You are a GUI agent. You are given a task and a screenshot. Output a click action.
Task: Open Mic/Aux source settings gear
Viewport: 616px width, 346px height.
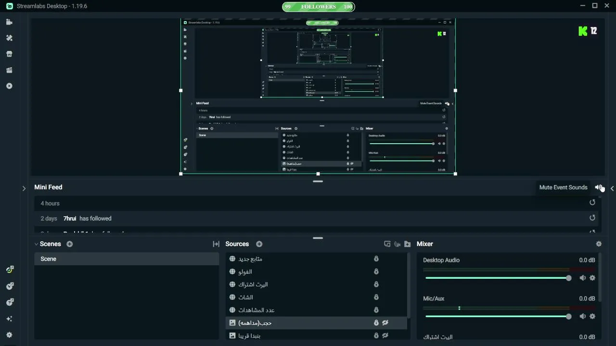[592, 316]
